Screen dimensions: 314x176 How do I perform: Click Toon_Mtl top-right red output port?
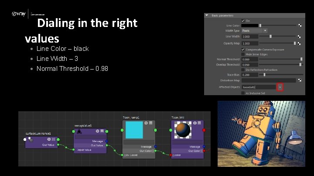point(204,130)
